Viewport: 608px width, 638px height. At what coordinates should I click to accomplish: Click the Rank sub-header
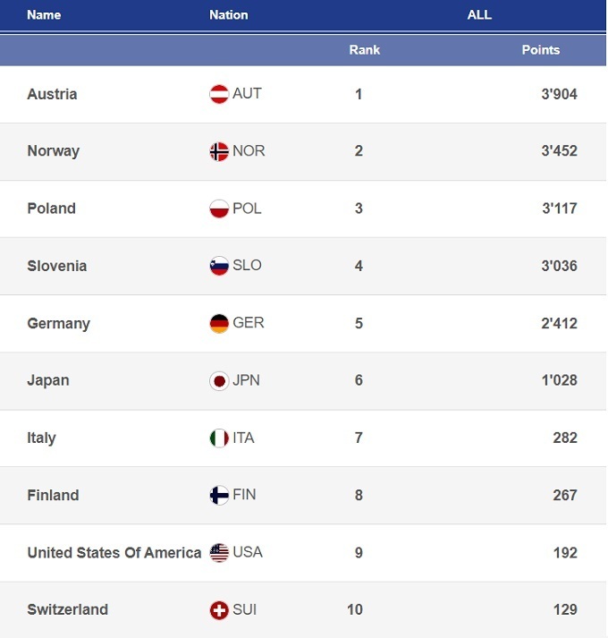(x=364, y=50)
